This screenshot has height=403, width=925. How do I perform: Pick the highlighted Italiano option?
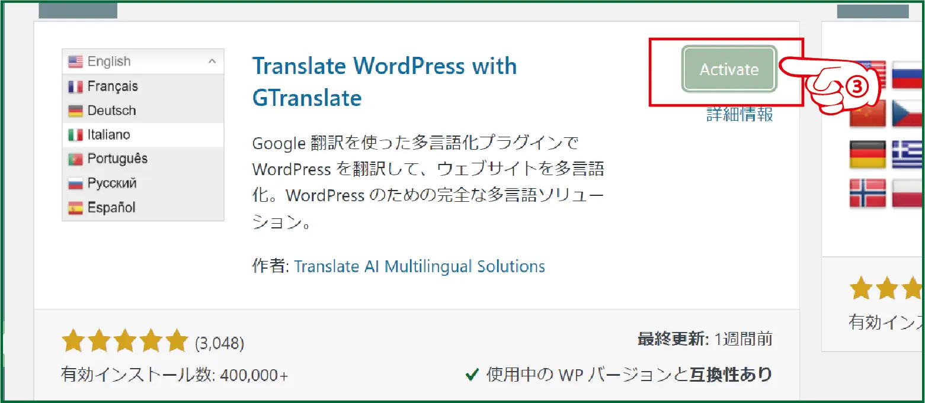[108, 135]
